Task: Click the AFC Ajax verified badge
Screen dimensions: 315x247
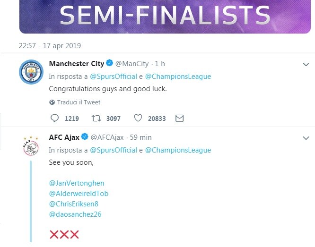Action: point(85,136)
